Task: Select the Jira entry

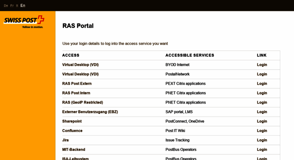Action: click(x=65, y=140)
